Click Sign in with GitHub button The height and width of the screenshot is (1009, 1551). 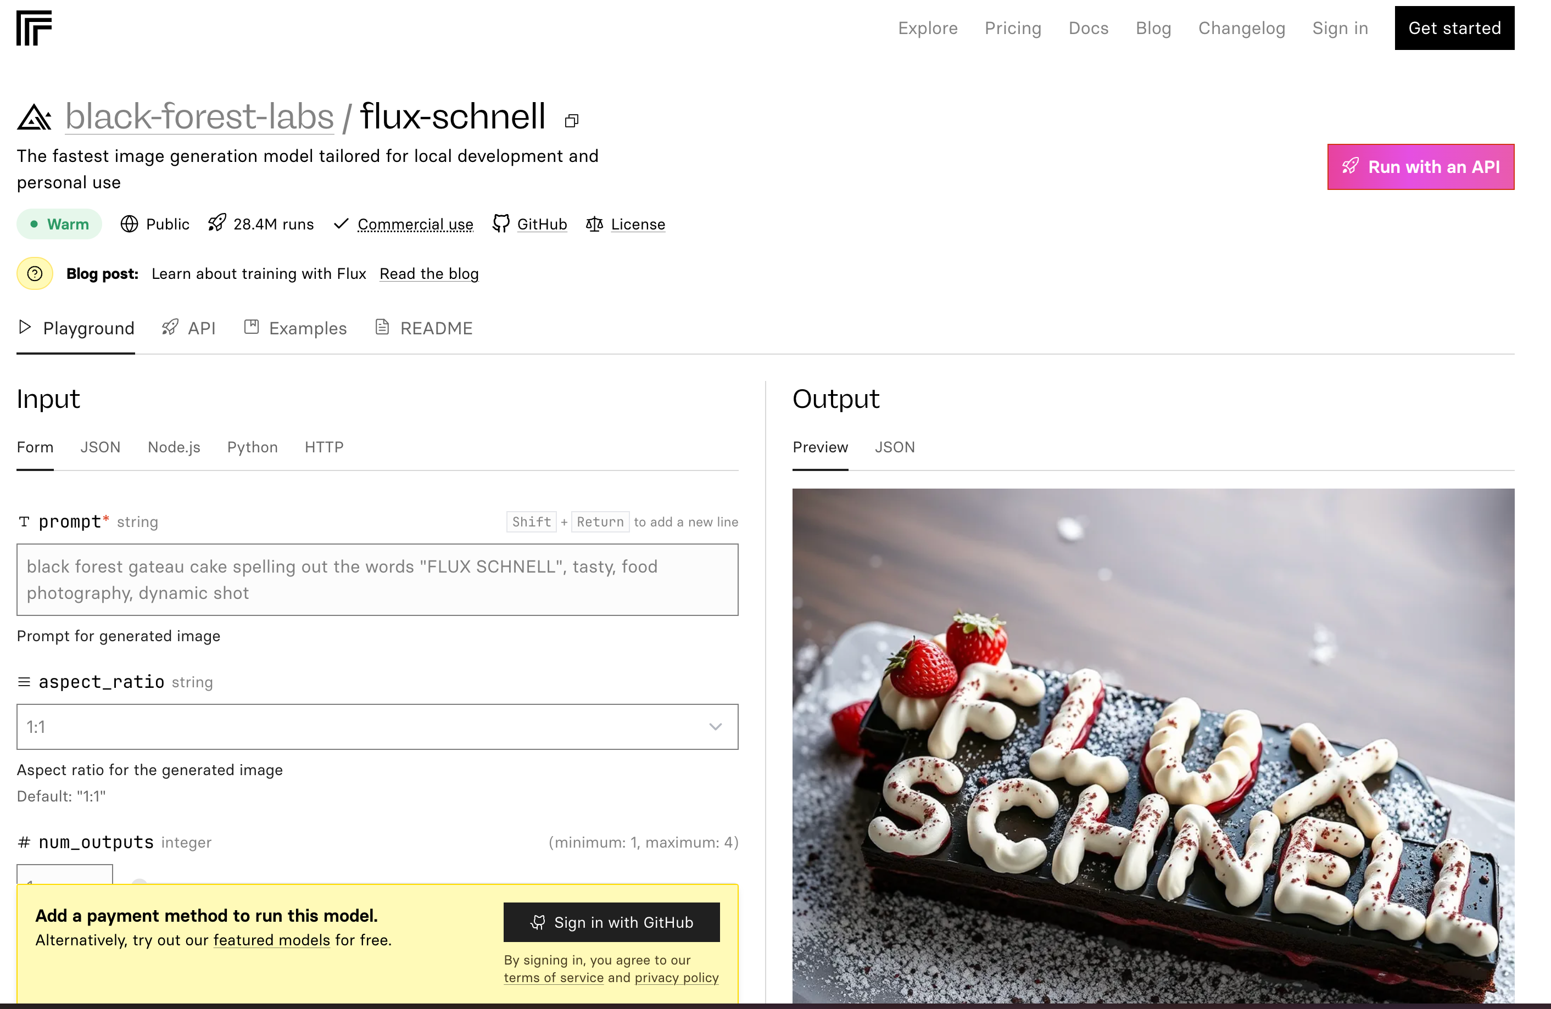click(x=611, y=922)
